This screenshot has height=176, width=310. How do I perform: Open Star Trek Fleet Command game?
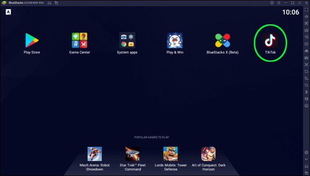[x=133, y=154]
